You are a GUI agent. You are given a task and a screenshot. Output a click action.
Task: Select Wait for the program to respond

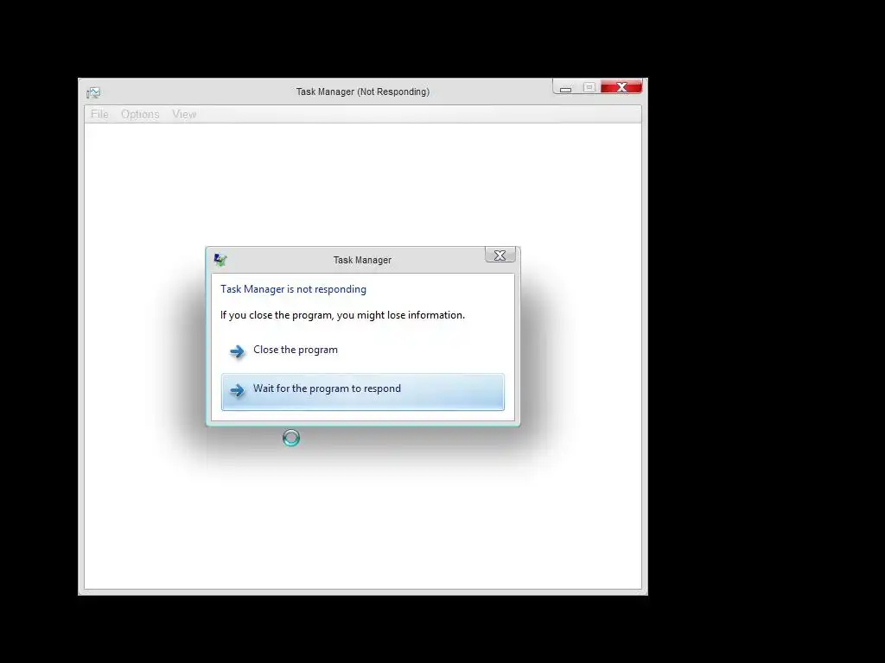tap(362, 392)
